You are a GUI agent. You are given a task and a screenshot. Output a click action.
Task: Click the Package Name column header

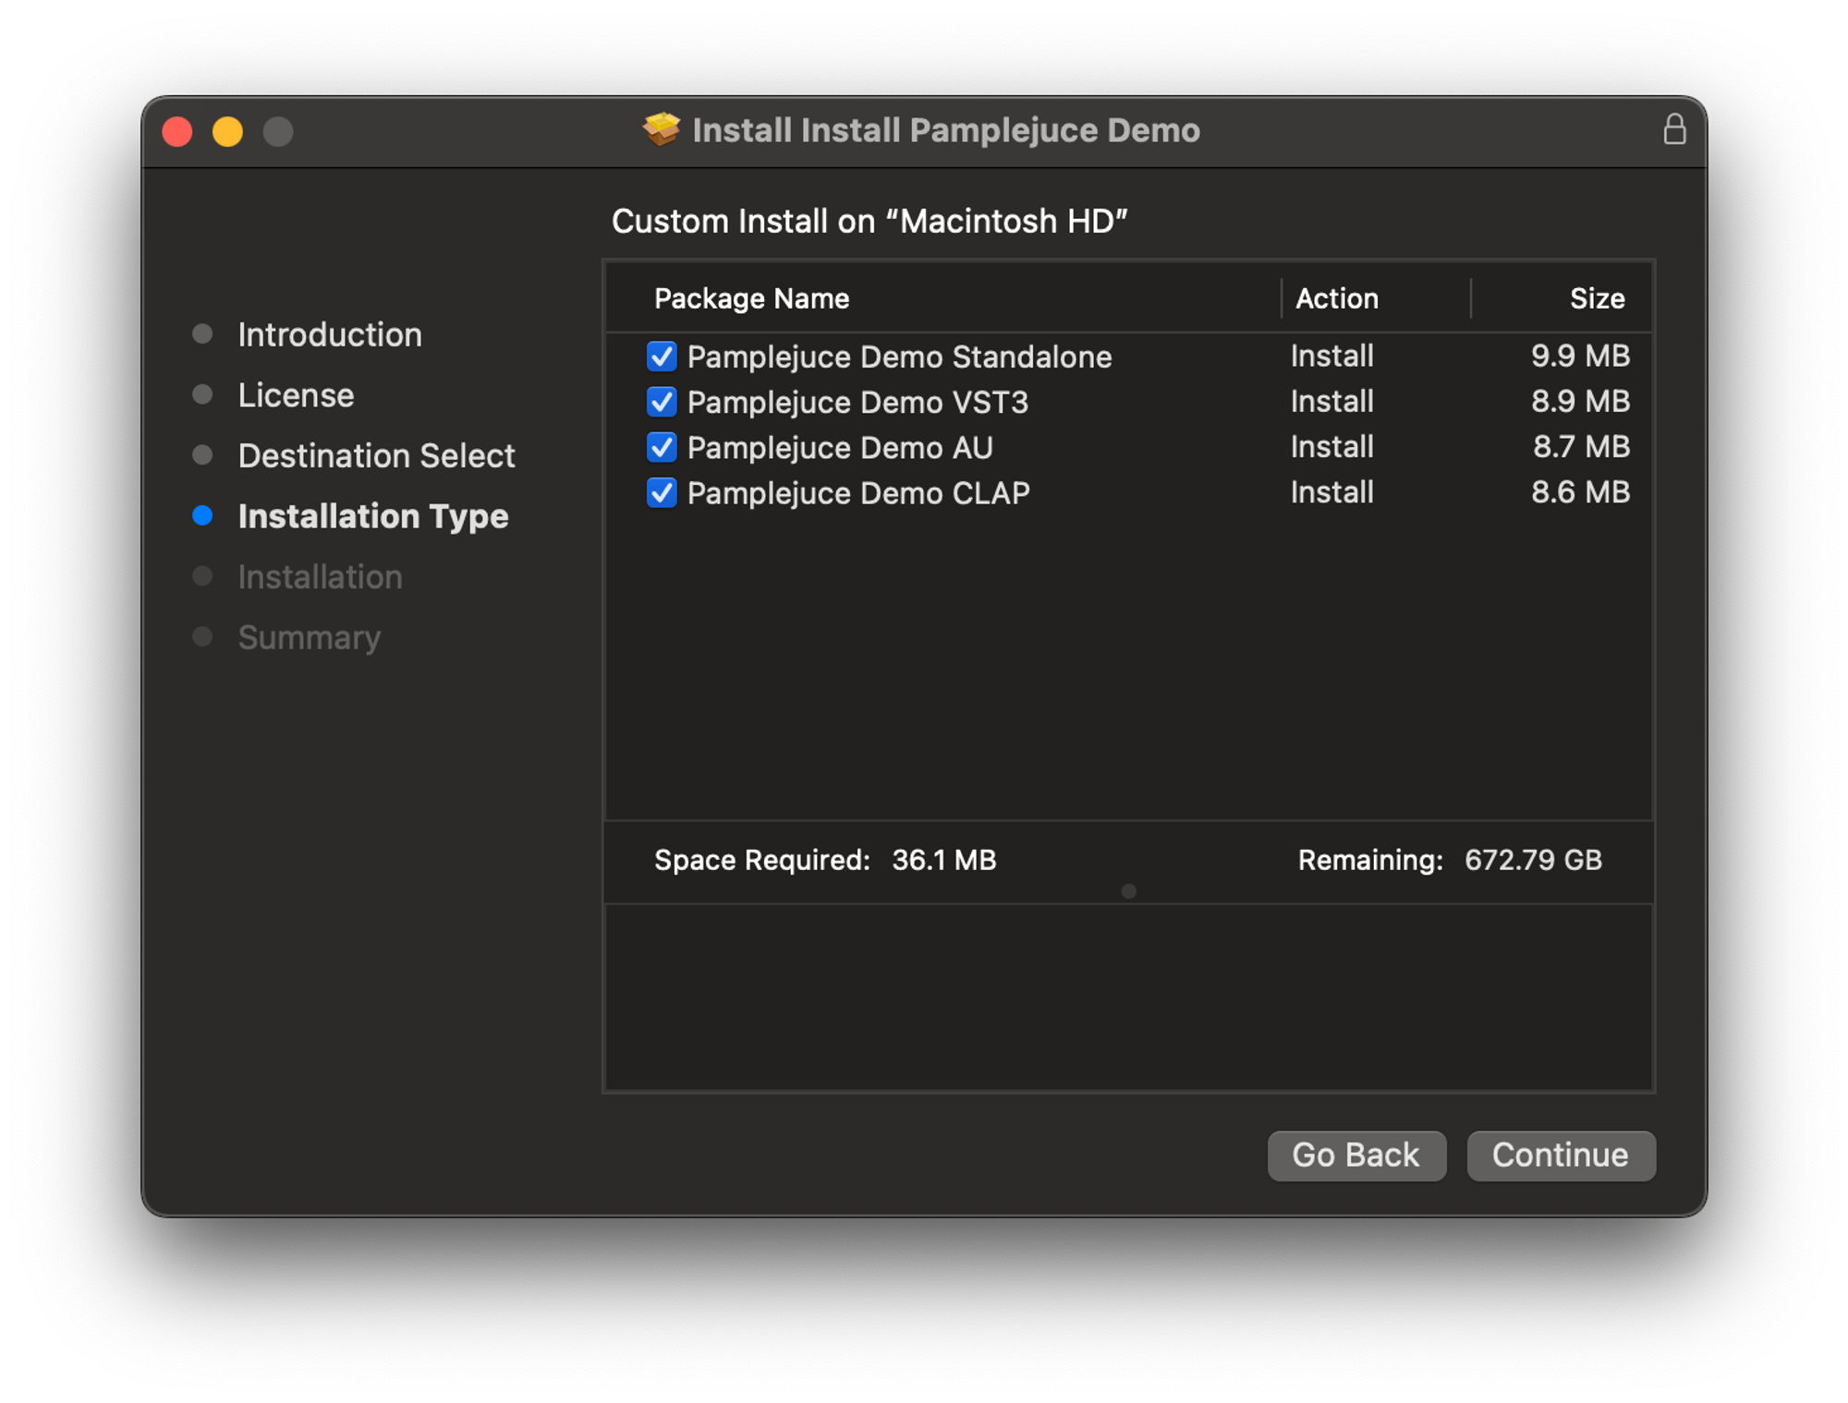pyautogui.click(x=751, y=298)
